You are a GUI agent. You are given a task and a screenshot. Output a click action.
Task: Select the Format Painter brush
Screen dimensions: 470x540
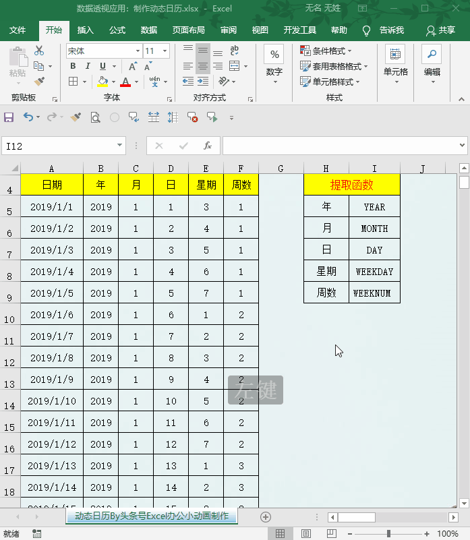point(39,82)
